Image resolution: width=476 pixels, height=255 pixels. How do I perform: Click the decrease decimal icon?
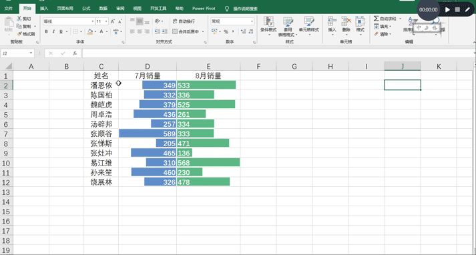[251, 31]
